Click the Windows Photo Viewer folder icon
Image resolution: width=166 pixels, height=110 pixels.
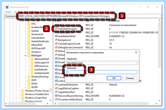22,91
